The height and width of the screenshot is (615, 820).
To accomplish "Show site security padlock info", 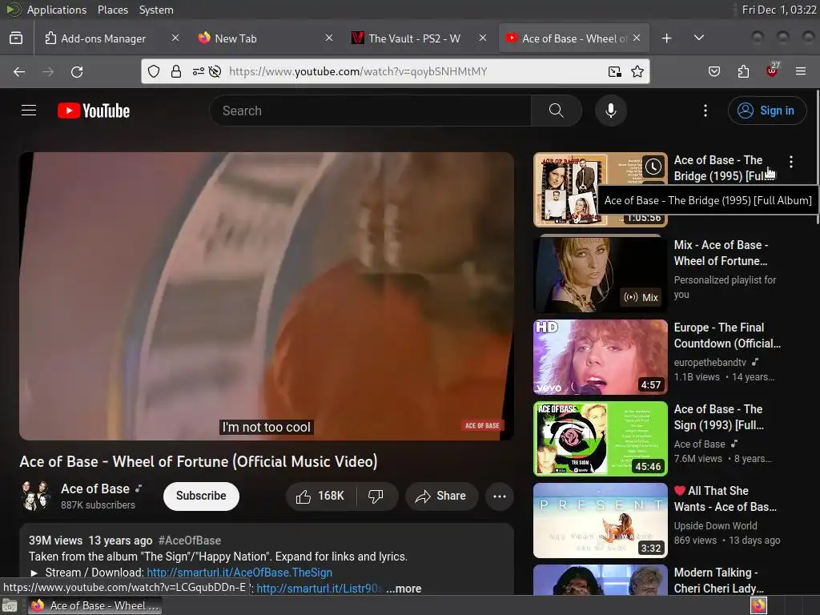I will (x=176, y=71).
